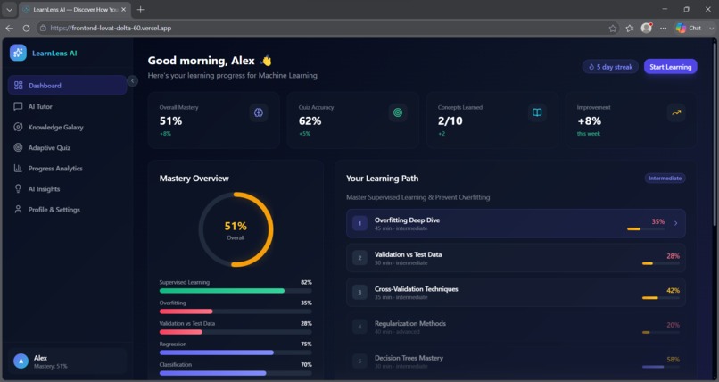Click 'Mastery: 51%' text under Alex
This screenshot has height=382, width=719.
51,367
